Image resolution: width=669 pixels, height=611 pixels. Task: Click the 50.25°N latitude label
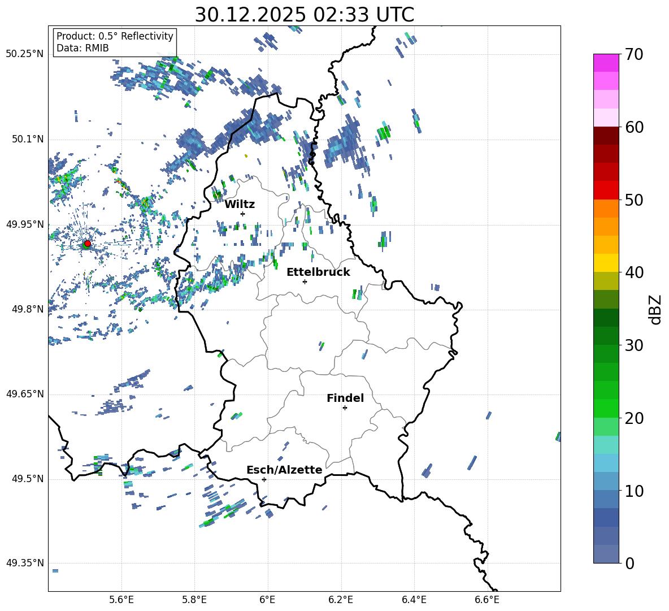click(x=25, y=54)
